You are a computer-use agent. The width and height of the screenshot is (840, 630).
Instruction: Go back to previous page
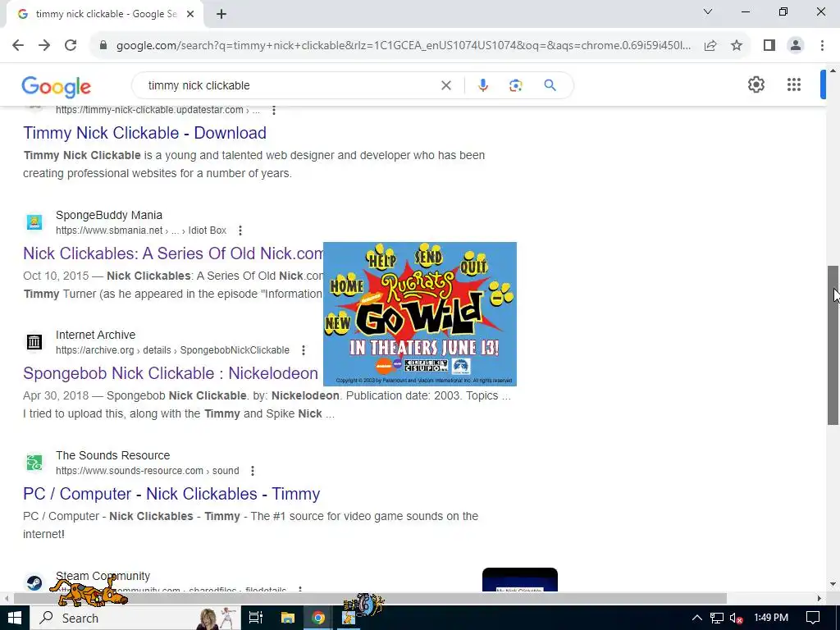(18, 46)
